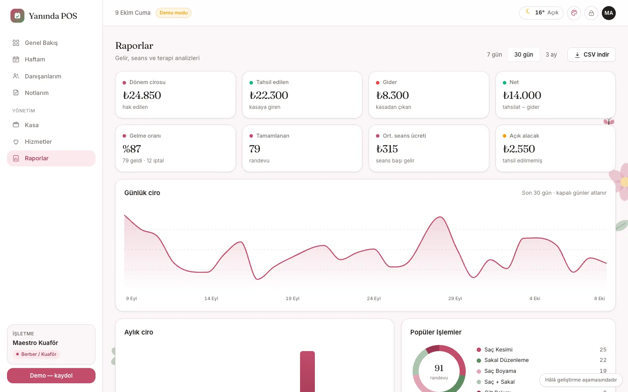The height and width of the screenshot is (392, 628).
Task: Click the Sakal Düzenleme legend entry
Action: tap(541, 360)
